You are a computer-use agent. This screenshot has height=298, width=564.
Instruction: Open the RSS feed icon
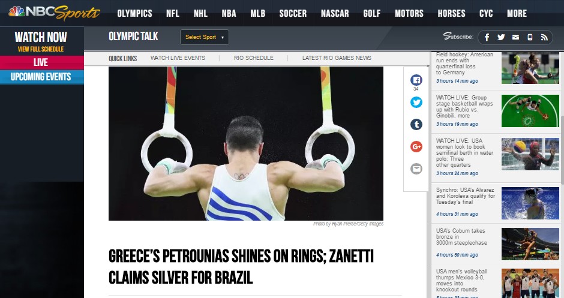[x=544, y=37]
